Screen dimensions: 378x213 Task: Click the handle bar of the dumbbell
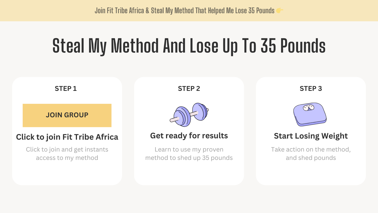(x=194, y=114)
